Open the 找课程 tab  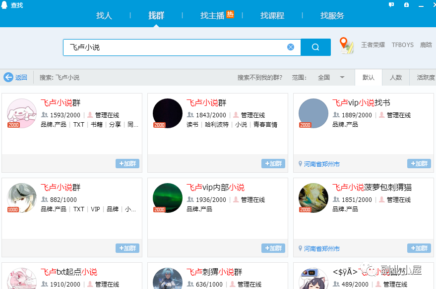[x=272, y=15]
